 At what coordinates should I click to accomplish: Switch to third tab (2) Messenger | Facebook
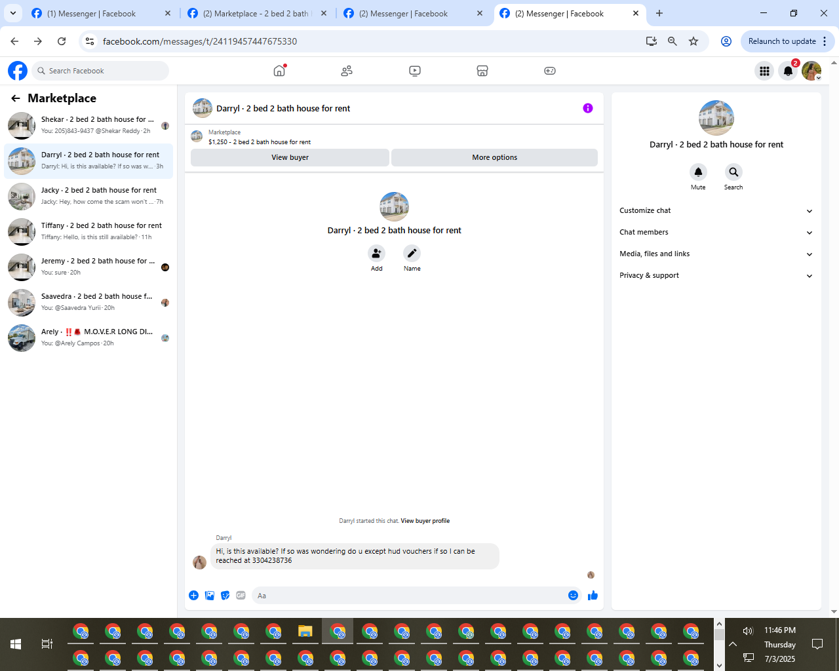coord(413,13)
